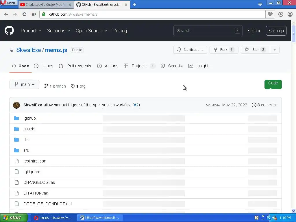Open the Pricing page
Screen dimensions: 296x222
120,31
